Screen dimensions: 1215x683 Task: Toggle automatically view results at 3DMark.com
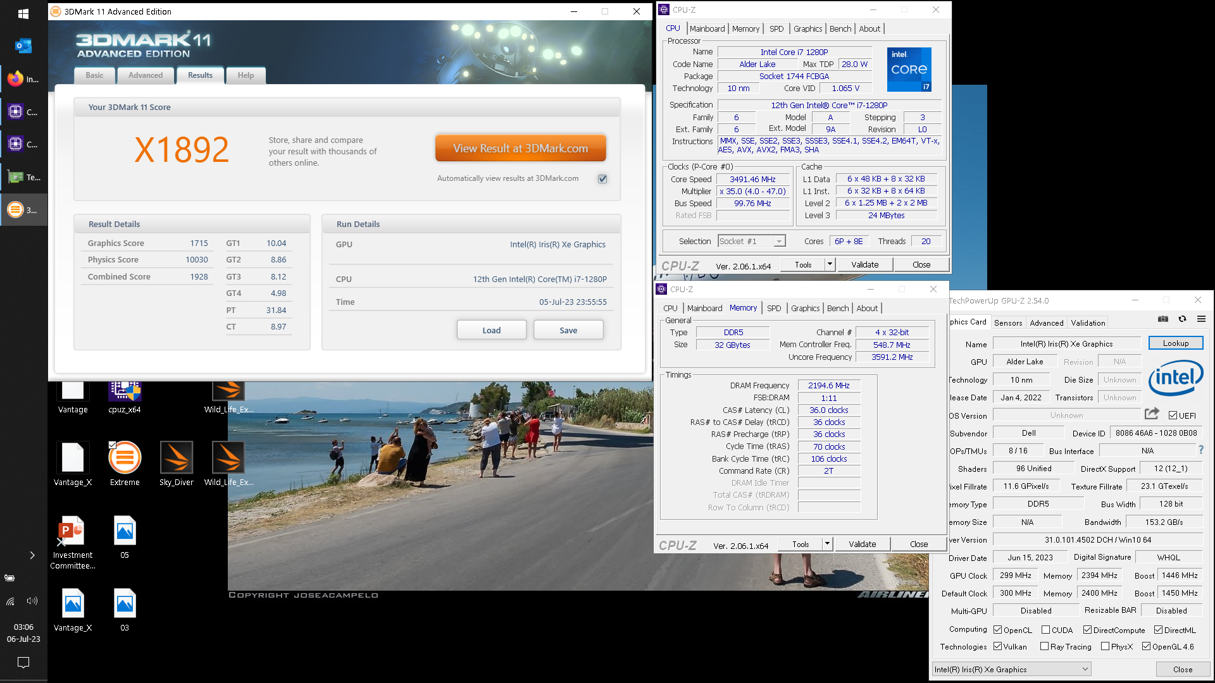pos(602,179)
